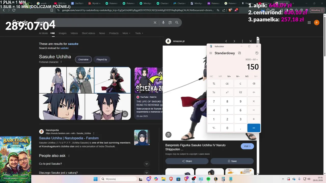This screenshot has width=326, height=183.
Task: Open the Calculator history panel
Action: [257, 53]
